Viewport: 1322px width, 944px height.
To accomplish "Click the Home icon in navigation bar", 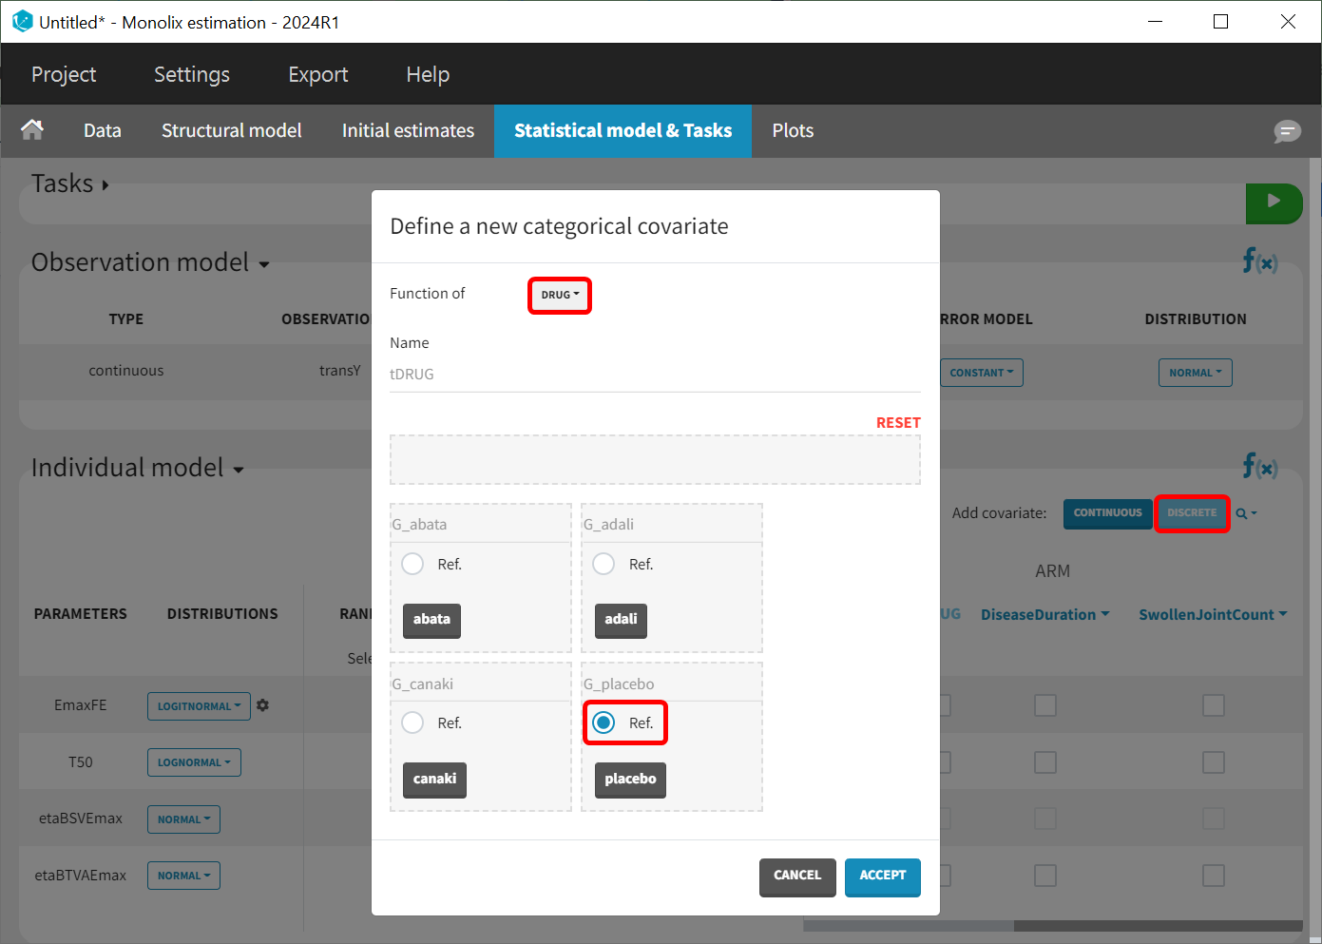I will (x=32, y=130).
